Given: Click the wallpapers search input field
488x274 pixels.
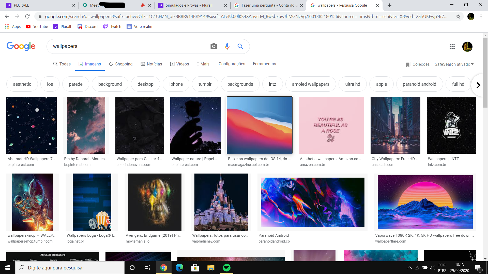Looking at the screenshot, I should (127, 46).
